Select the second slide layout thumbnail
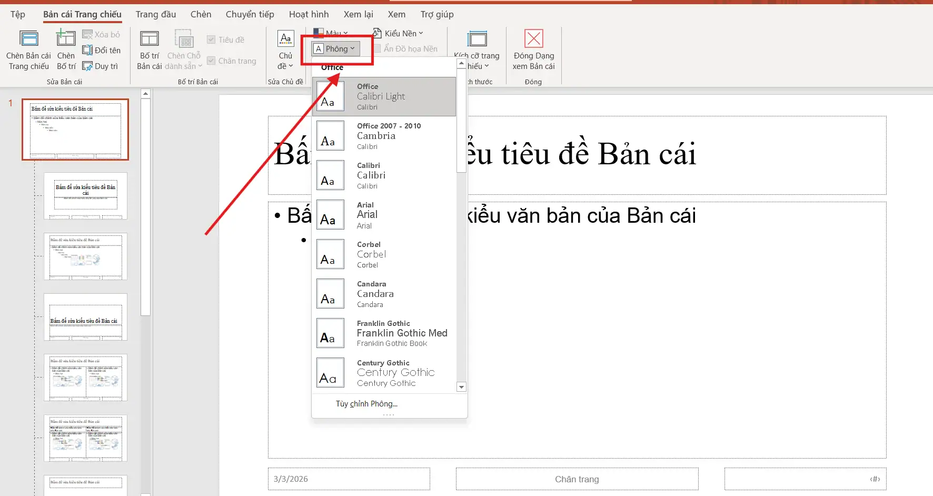This screenshot has height=496, width=933. coord(85,196)
